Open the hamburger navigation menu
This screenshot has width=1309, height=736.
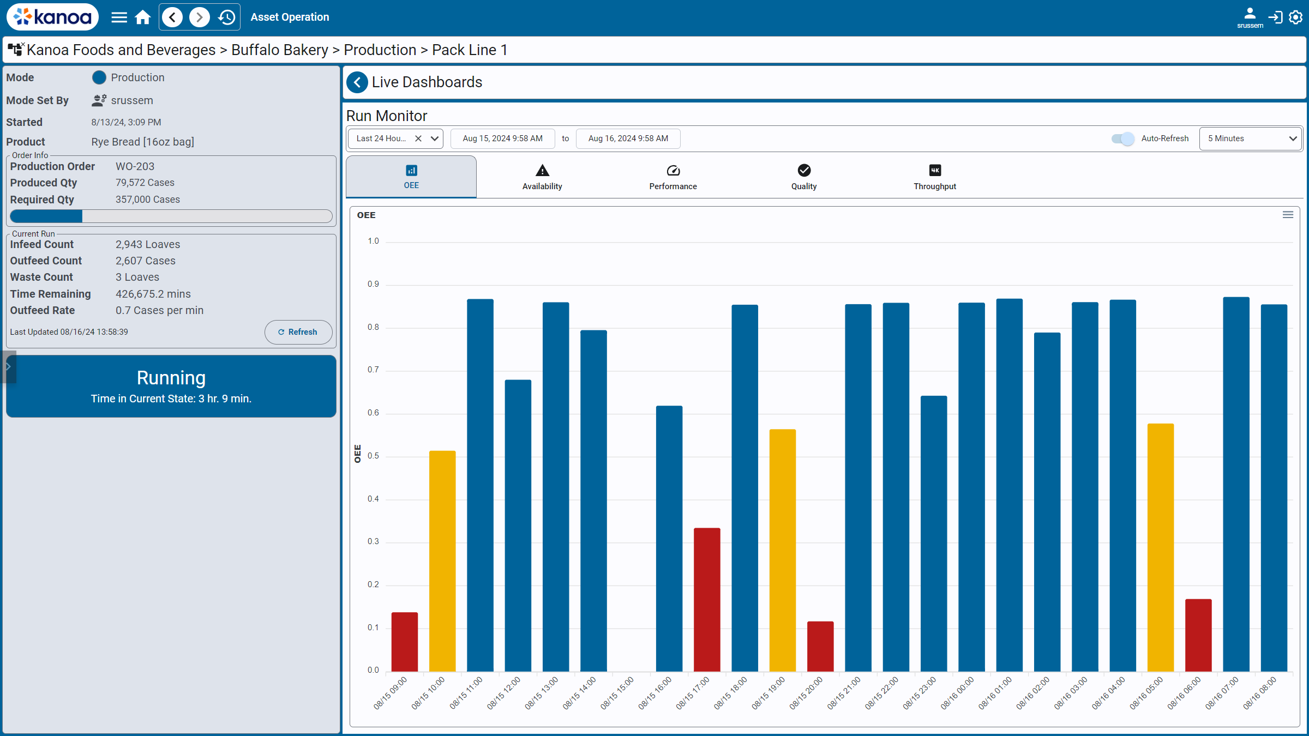119,17
